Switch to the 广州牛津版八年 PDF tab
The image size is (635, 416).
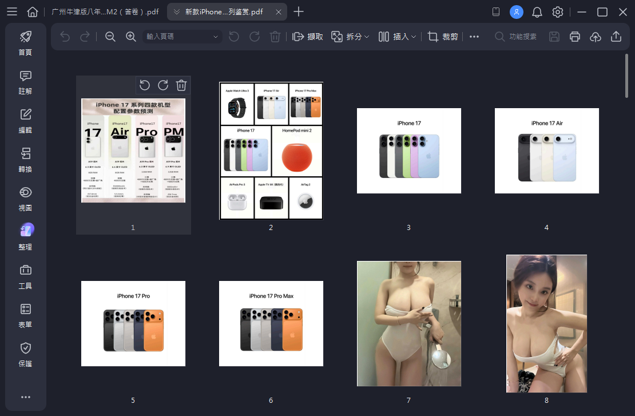105,12
